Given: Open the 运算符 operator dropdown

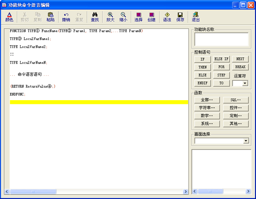Looking at the screenshot, I should pos(245,83).
